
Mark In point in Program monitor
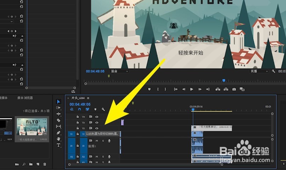coord(158,89)
